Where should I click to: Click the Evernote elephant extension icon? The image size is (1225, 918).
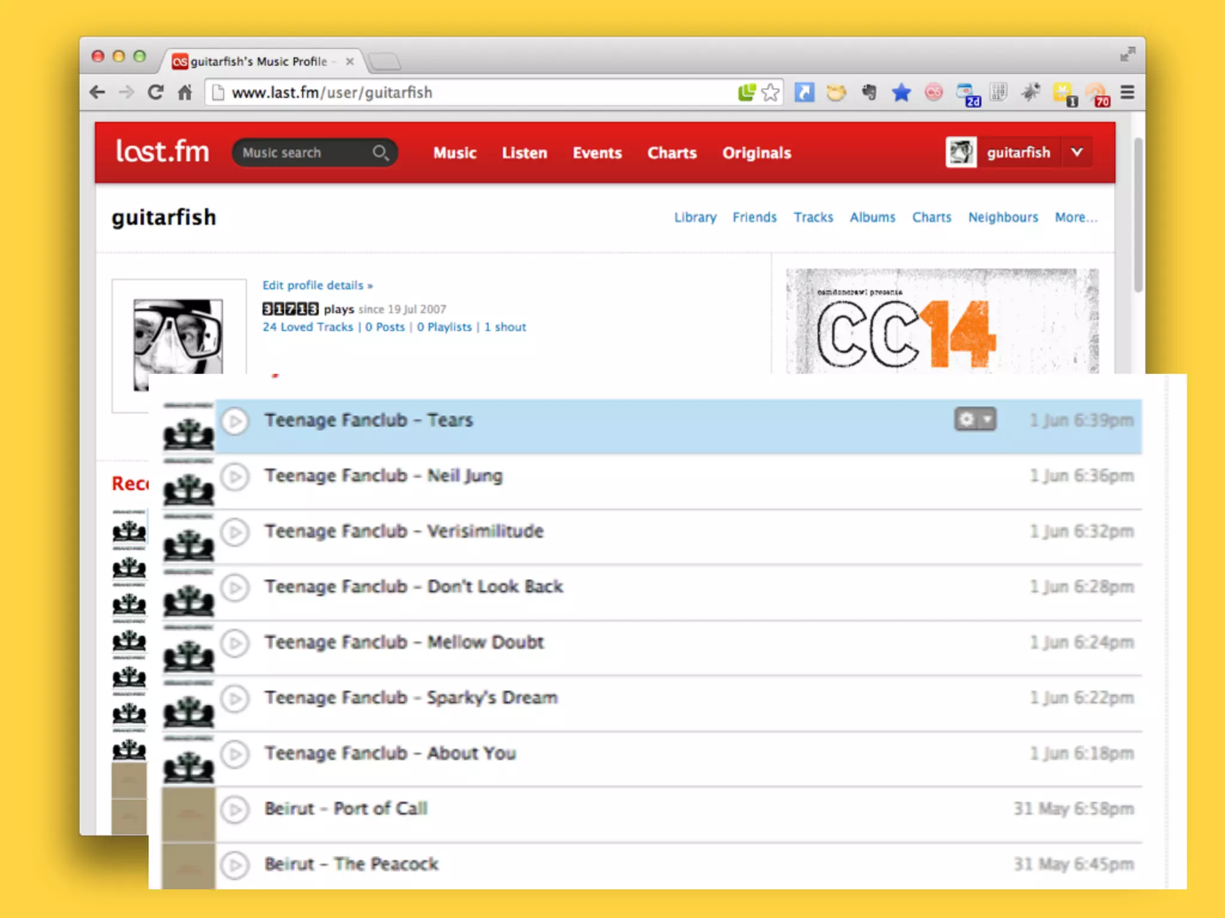pos(869,93)
